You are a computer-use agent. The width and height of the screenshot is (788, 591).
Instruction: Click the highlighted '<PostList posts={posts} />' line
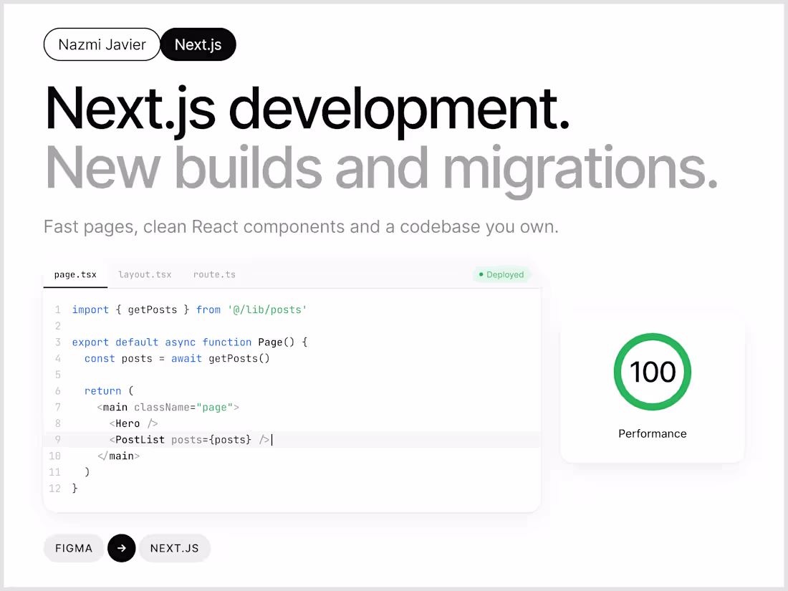pos(292,439)
